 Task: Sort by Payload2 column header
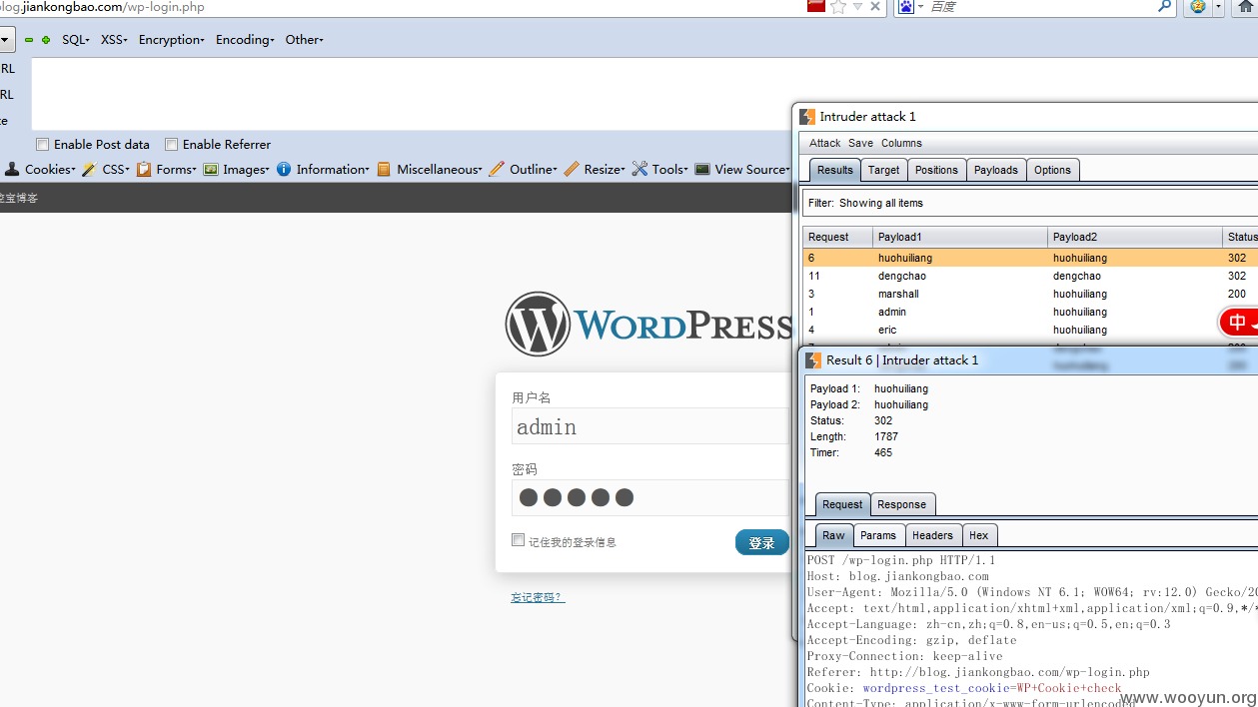click(x=1135, y=237)
